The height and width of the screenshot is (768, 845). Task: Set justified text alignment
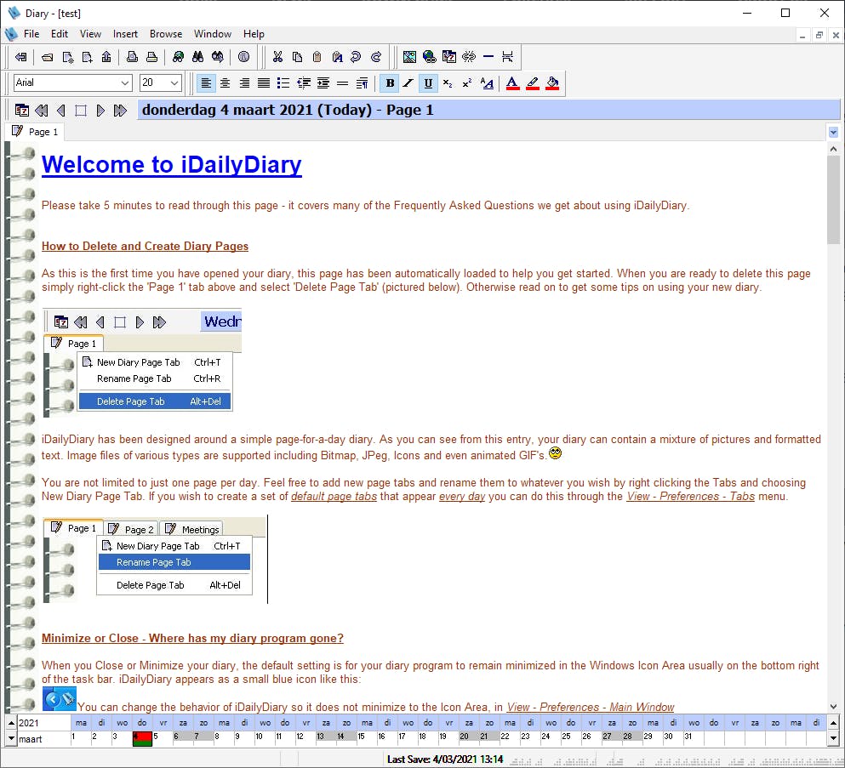pos(264,83)
